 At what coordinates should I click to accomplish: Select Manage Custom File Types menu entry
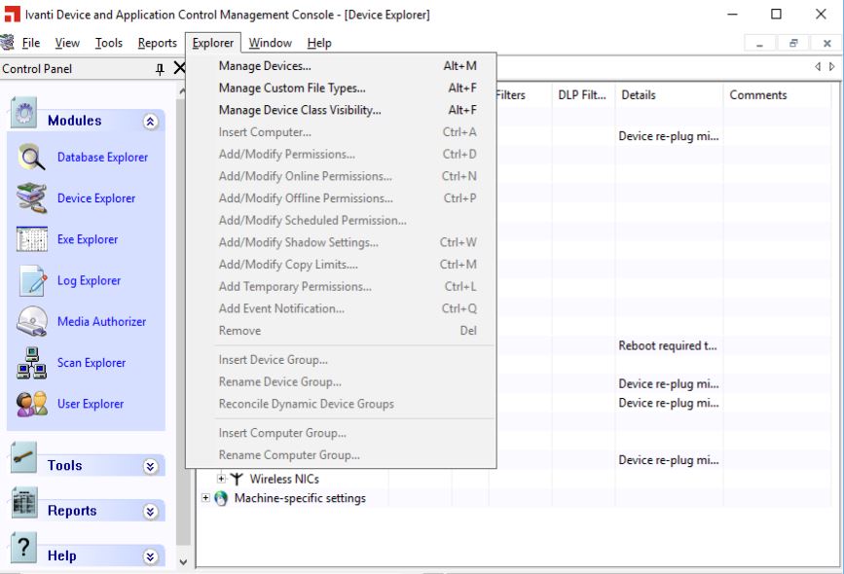coord(292,89)
